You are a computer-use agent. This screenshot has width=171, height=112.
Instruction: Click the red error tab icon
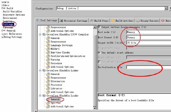pos(163,21)
